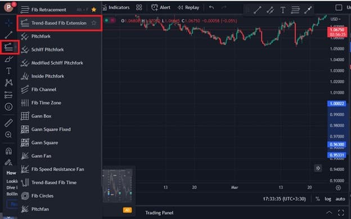Create an Alert from top toolbar
351x219 pixels.
tap(161, 8)
